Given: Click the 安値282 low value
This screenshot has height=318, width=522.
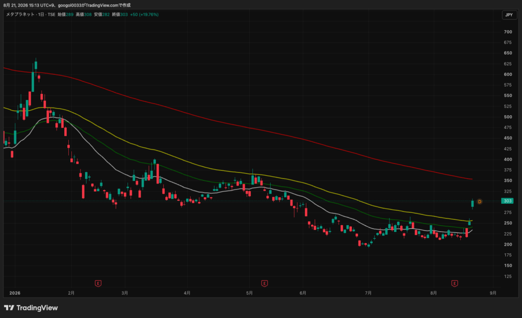Looking at the screenshot, I should pos(101,15).
